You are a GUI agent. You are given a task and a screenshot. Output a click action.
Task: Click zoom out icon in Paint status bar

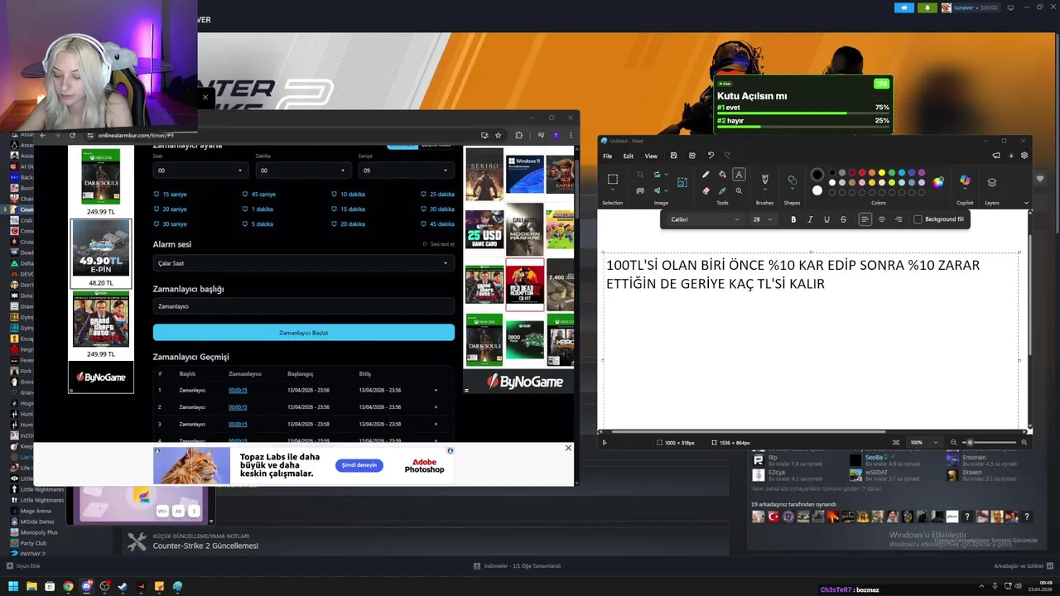tap(954, 442)
